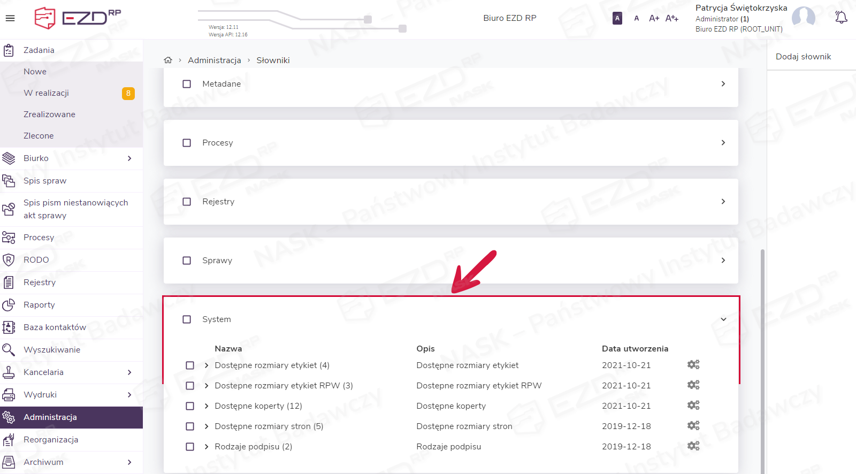
Task: Select the high-contrast A icon
Action: tap(617, 18)
